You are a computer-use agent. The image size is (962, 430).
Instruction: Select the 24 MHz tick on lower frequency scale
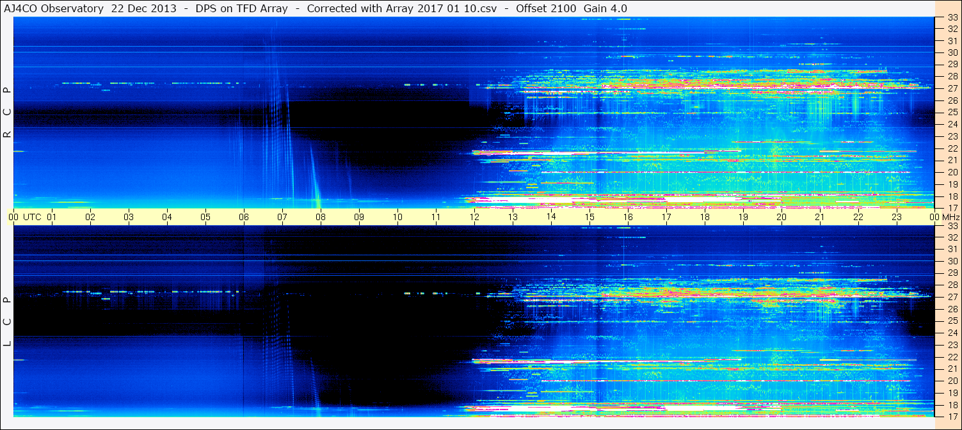click(952, 333)
